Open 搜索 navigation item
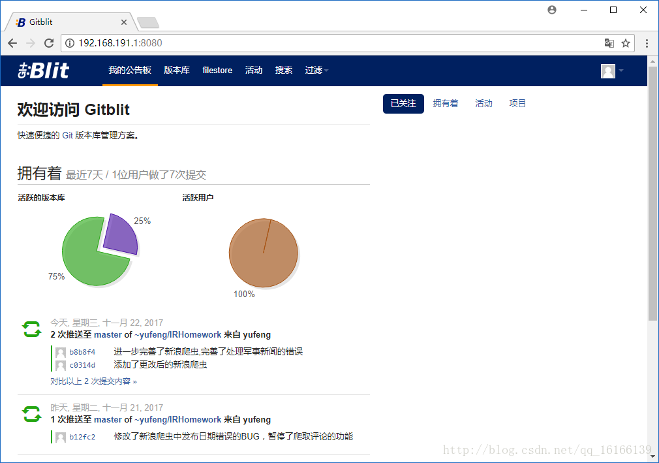 coord(284,71)
